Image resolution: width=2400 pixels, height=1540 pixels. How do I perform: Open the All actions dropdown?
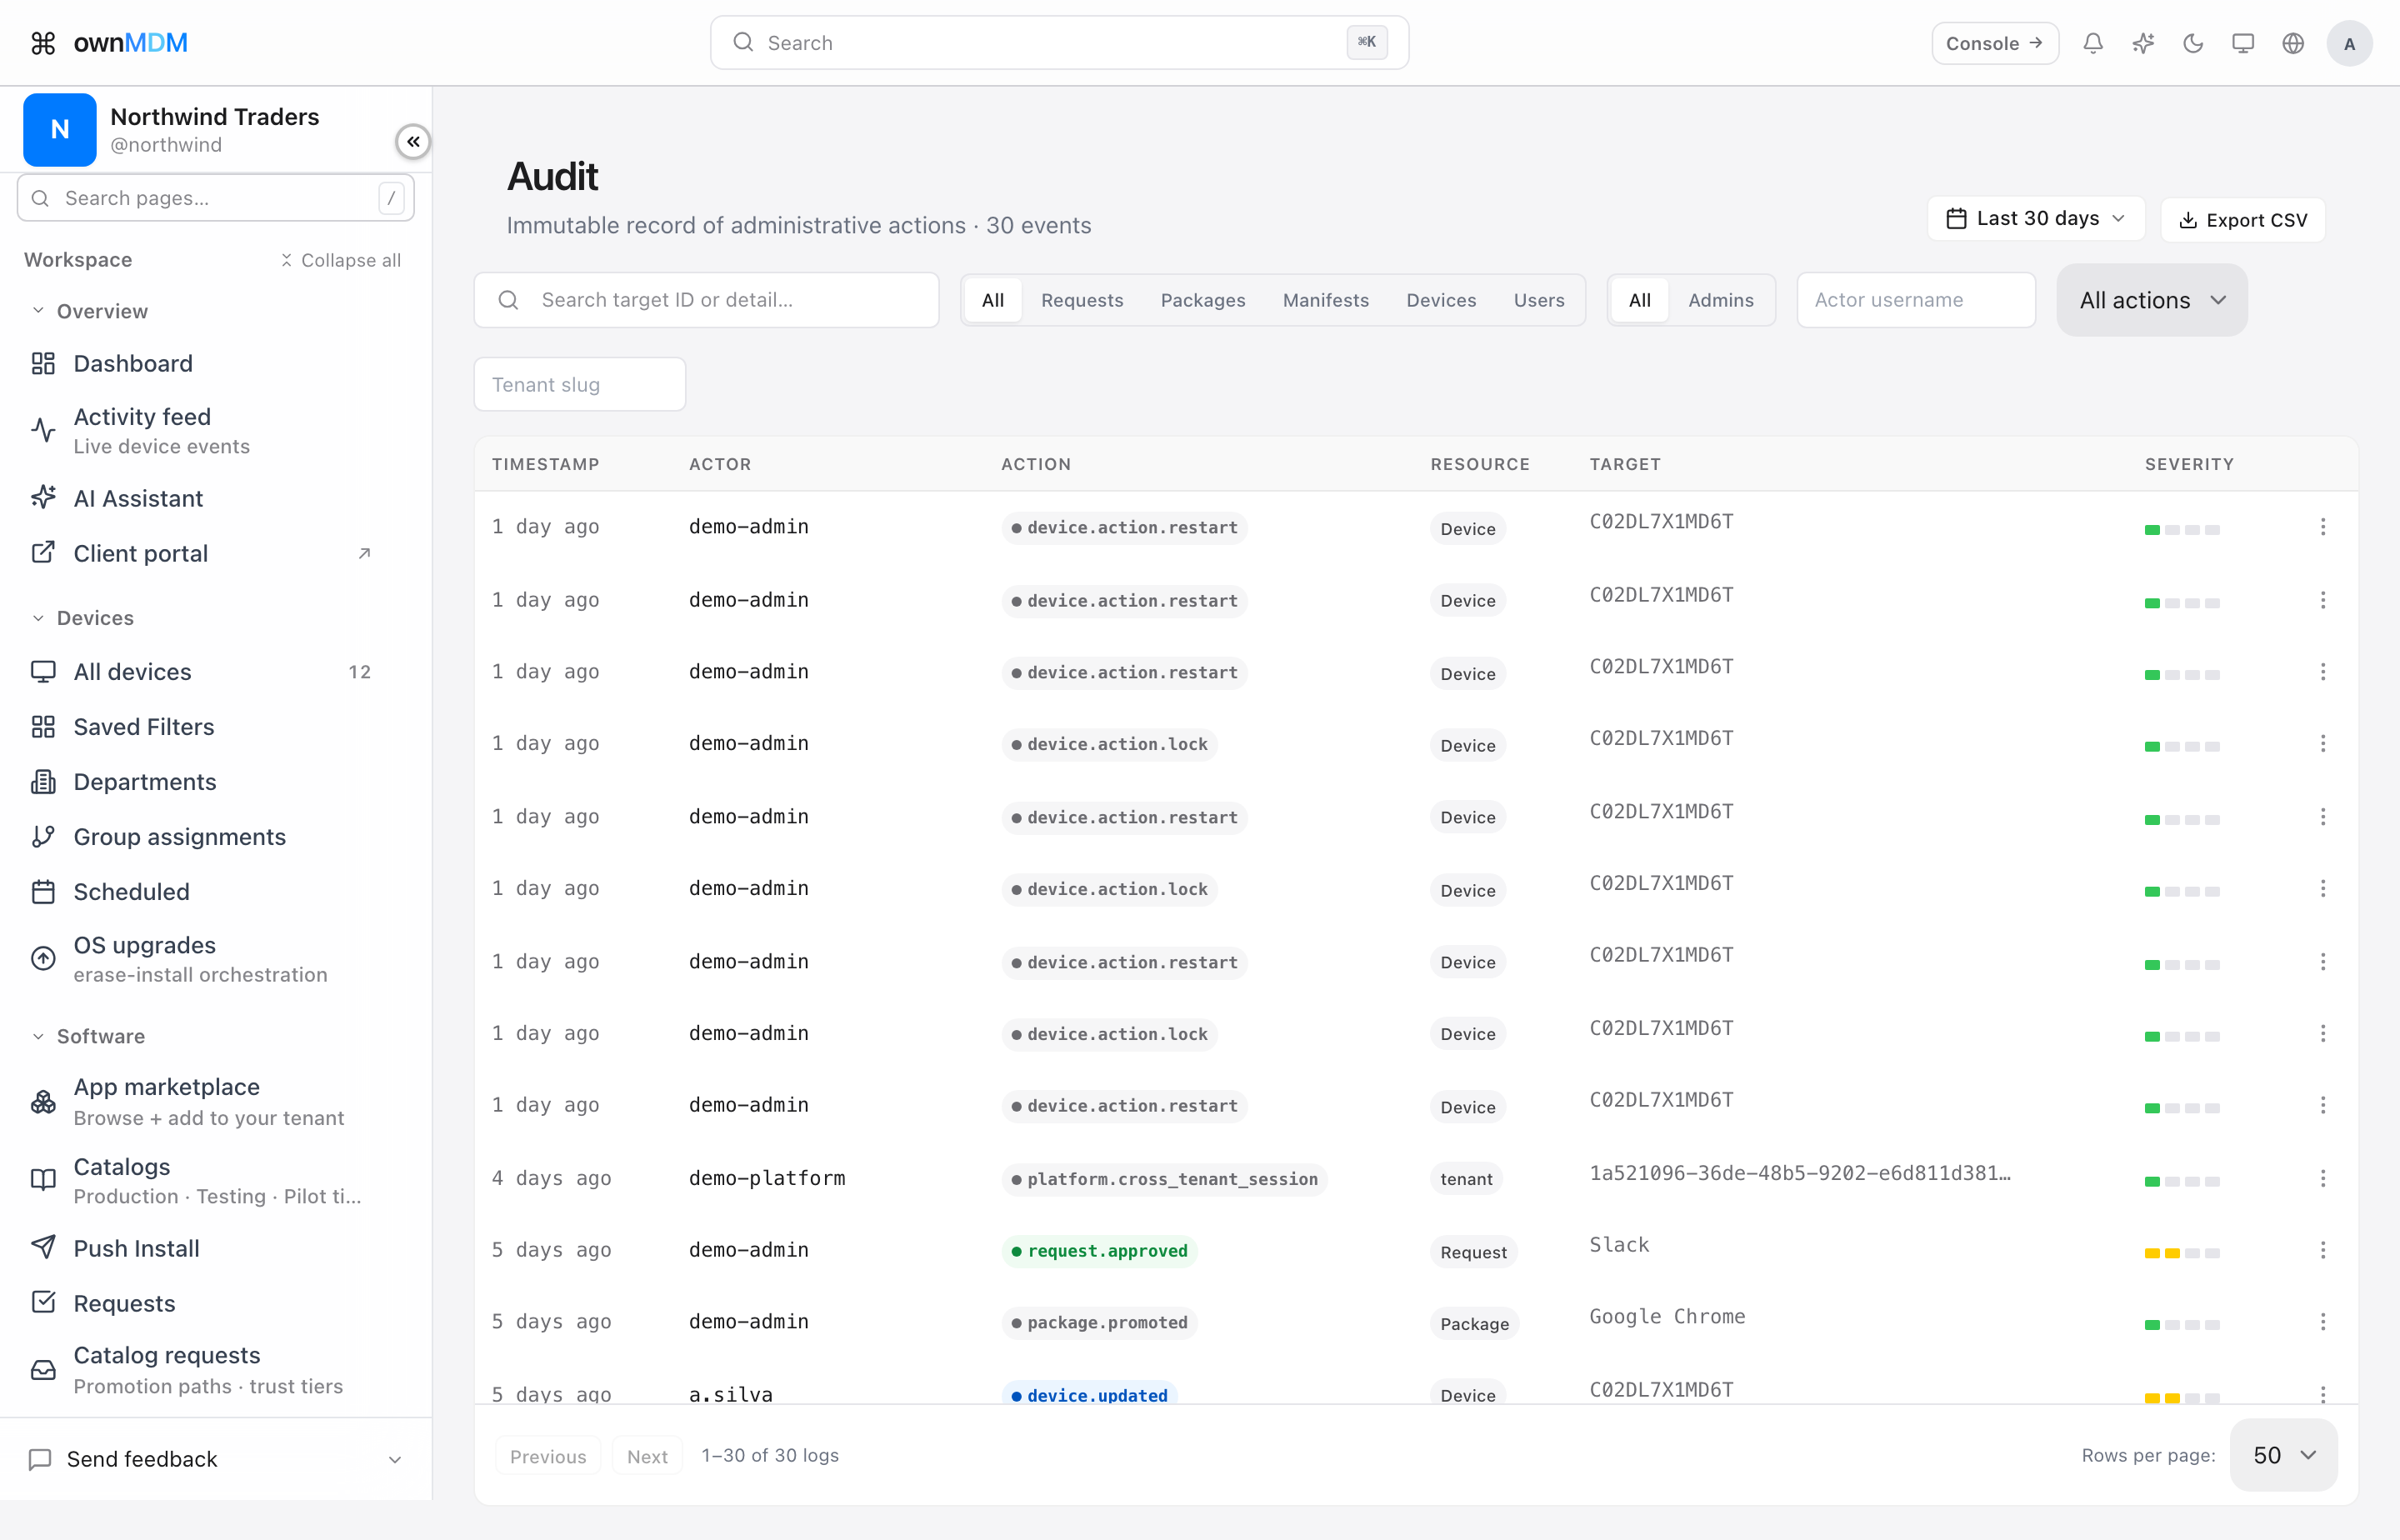[2152, 300]
